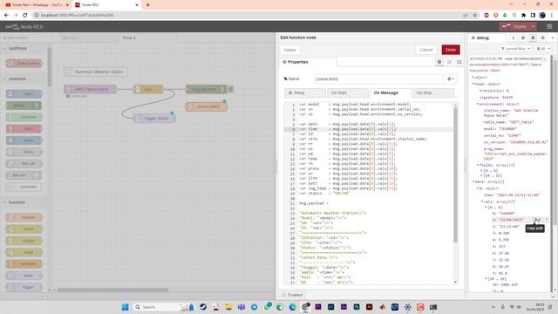The image size is (558, 314).
Task: Click the red Done button
Action: (x=451, y=50)
